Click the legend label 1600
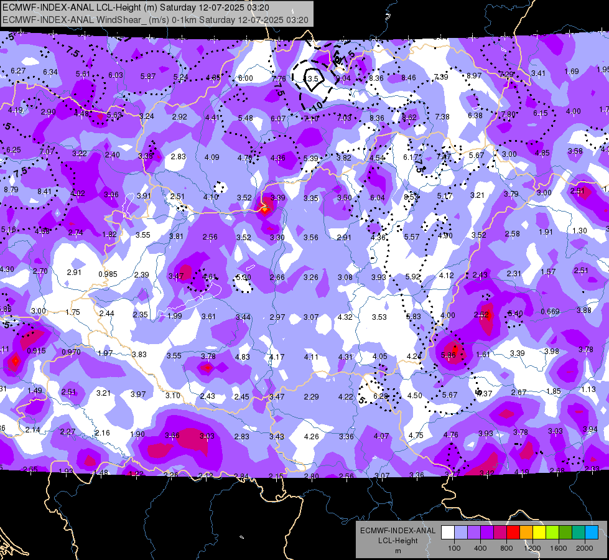609x560 pixels. click(559, 548)
